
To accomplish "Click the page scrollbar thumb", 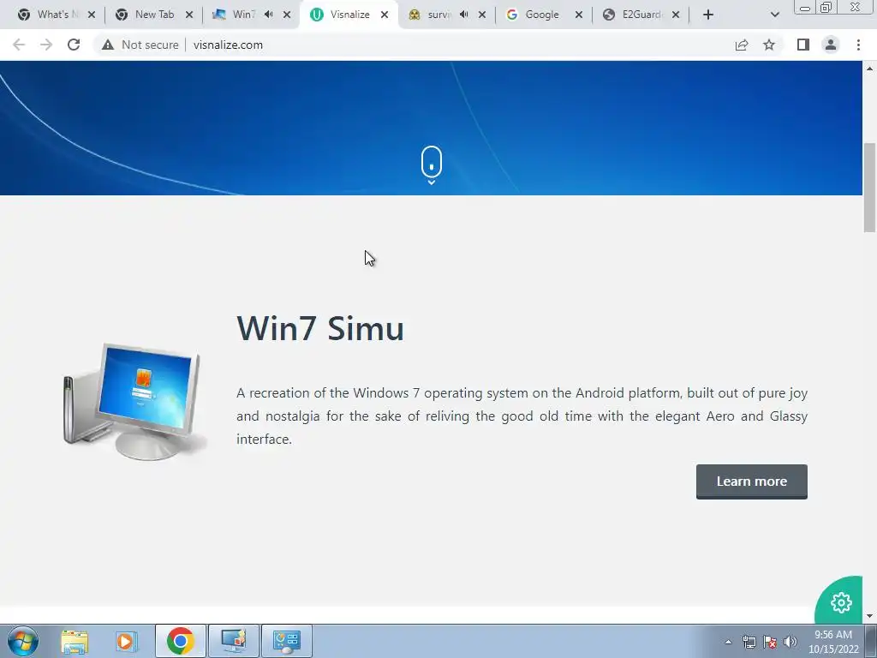I will (x=869, y=188).
